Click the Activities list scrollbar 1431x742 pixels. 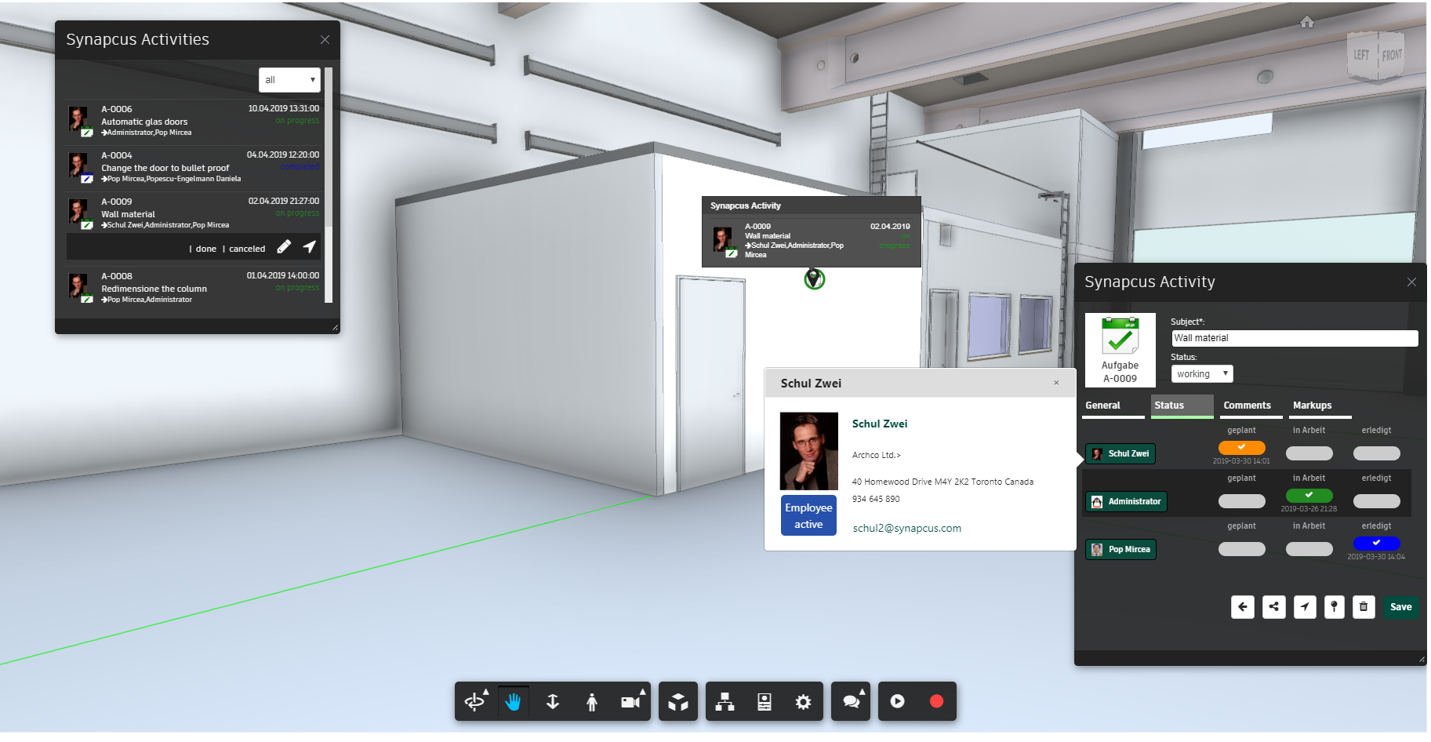[329, 184]
